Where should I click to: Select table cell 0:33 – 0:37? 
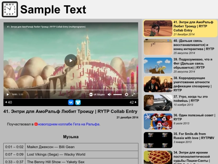[x=14, y=162]
